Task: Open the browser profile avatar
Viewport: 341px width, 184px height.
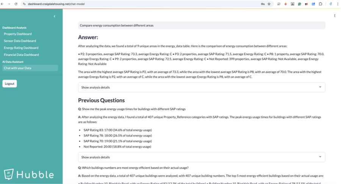Action: (x=330, y=4)
